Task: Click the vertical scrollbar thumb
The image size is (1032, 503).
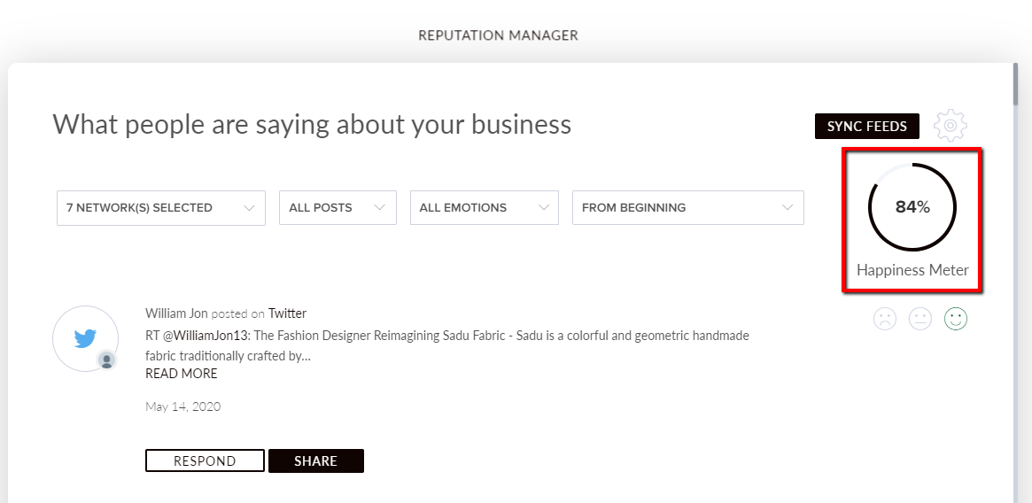Action: 1015,84
